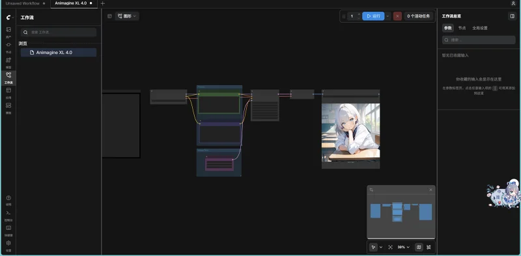Click the search icon in workflow search box
521x256 pixels.
[x=25, y=32]
